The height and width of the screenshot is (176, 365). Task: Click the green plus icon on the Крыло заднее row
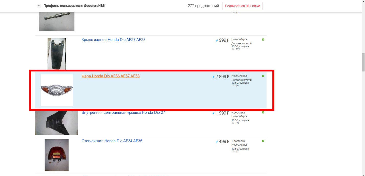click(x=263, y=40)
